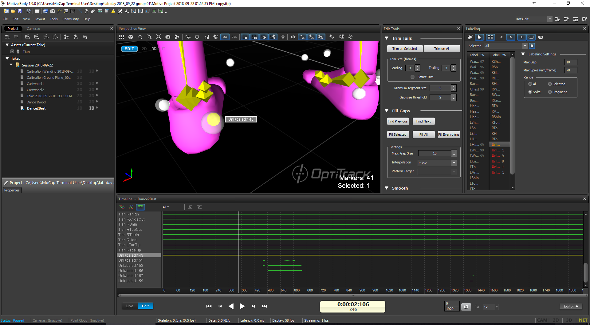Viewport: 590px width, 325px height.
Task: Click the yellow warning triangle icon
Action: click(x=113, y=11)
